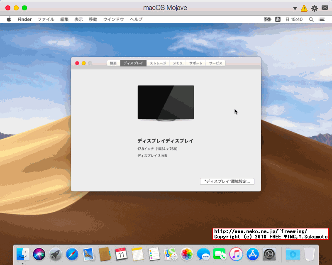332x265 pixels.
Task: Open Messages from the Dock
Action: tap(202, 255)
